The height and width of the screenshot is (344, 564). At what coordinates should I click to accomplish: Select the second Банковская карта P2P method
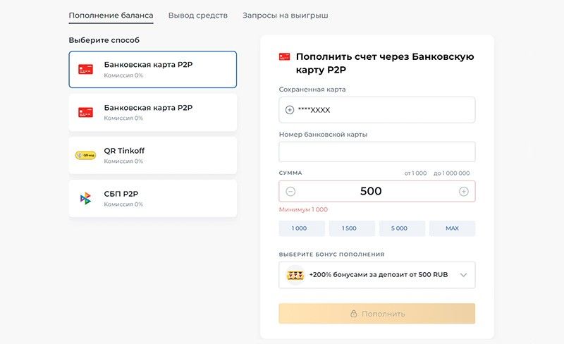pos(152,112)
